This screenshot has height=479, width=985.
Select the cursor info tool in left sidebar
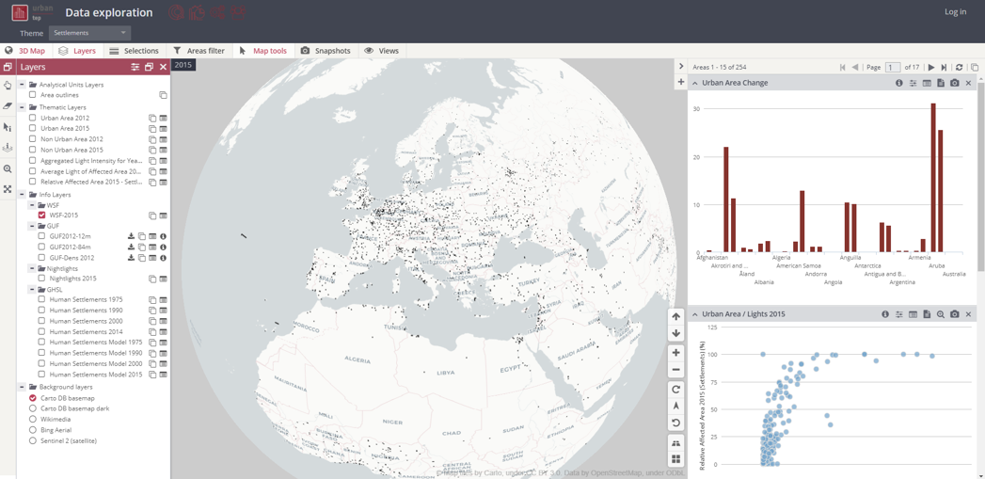point(8,127)
